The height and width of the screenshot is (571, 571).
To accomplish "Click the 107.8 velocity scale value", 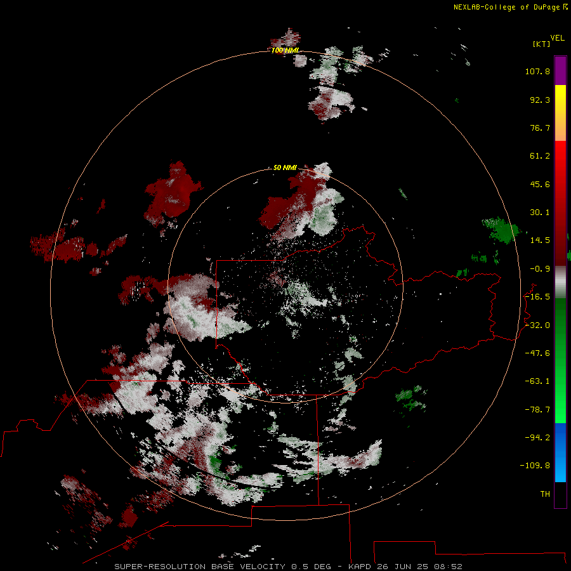I will [x=537, y=71].
